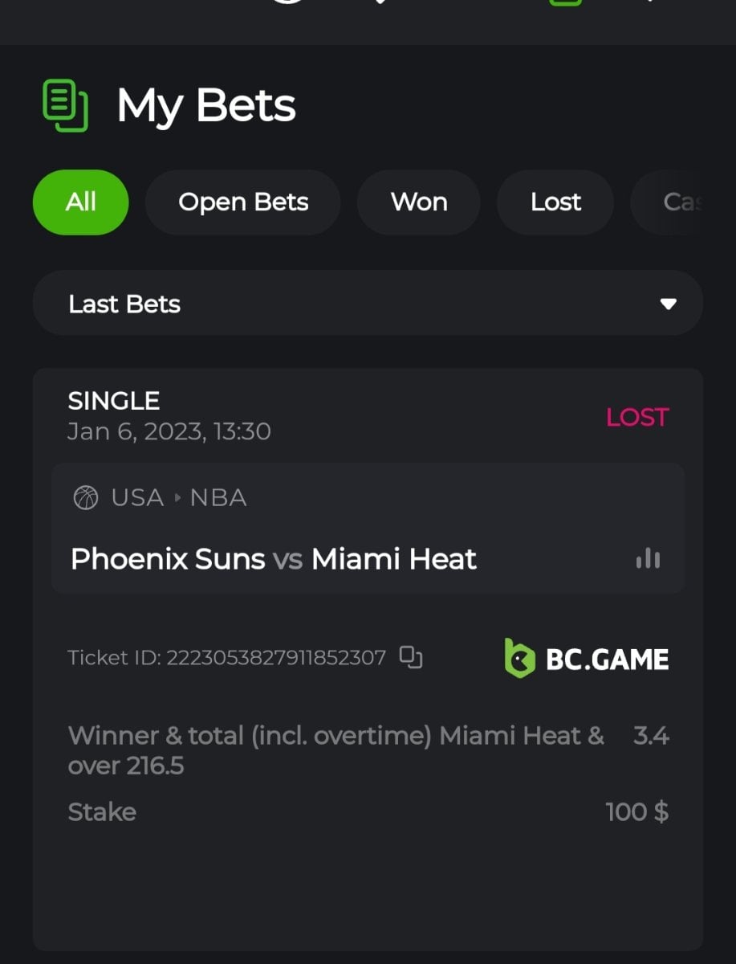Show only Won bets
This screenshot has height=964, width=736.
click(418, 202)
